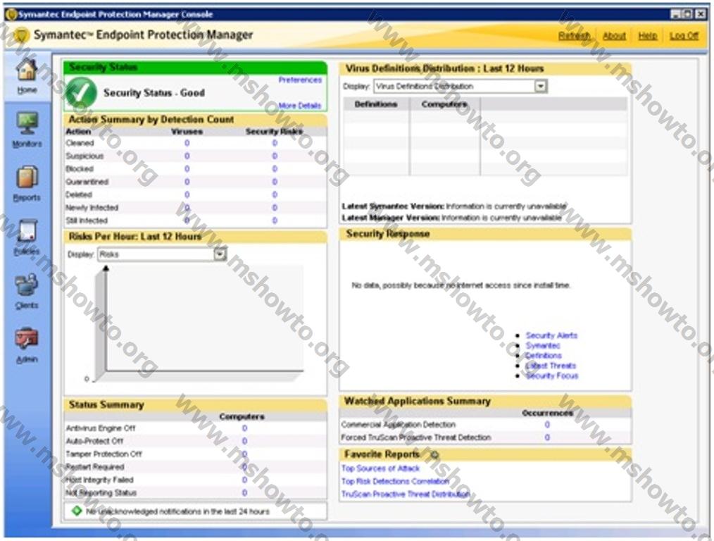Viewport: 714px width, 541px height.
Task: Click the Commercial Application Detection occurrences count
Action: pyautogui.click(x=547, y=425)
